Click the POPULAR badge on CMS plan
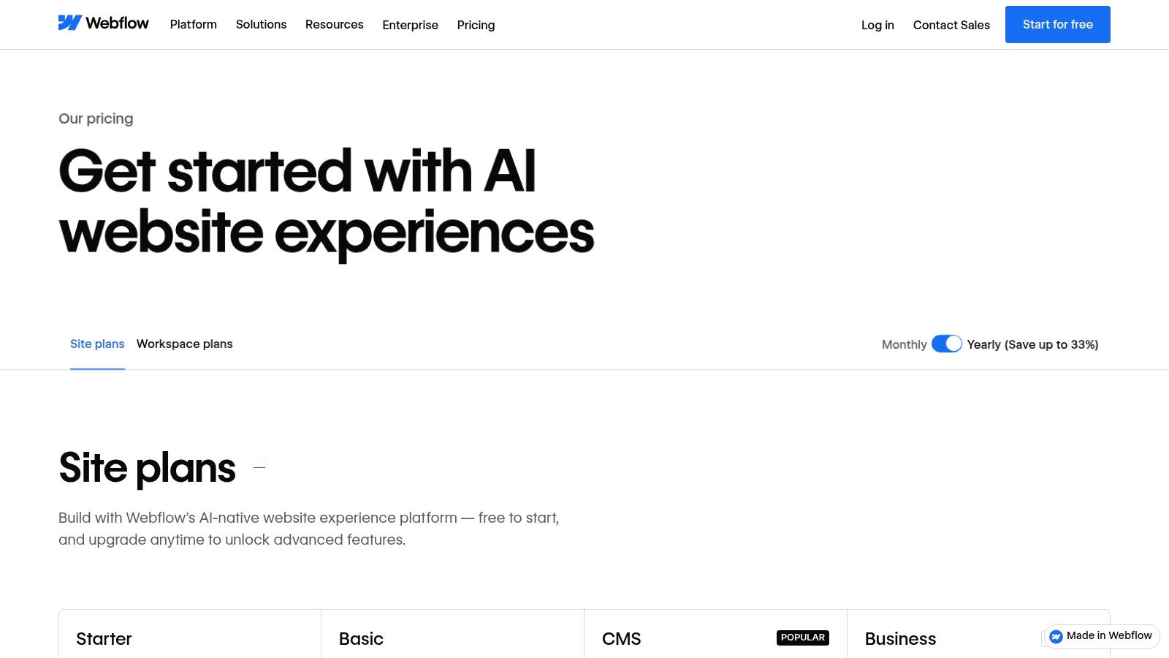This screenshot has width=1169, height=658. pos(803,638)
